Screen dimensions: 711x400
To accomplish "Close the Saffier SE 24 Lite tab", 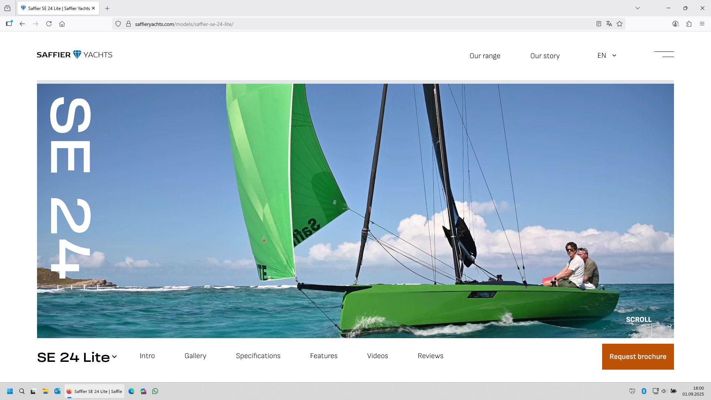I will [x=93, y=8].
